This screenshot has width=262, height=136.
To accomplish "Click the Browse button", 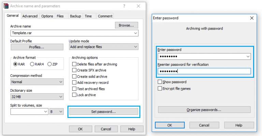I will click(x=126, y=25).
